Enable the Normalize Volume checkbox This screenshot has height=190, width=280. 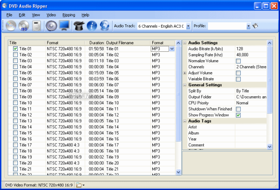pos(238,61)
